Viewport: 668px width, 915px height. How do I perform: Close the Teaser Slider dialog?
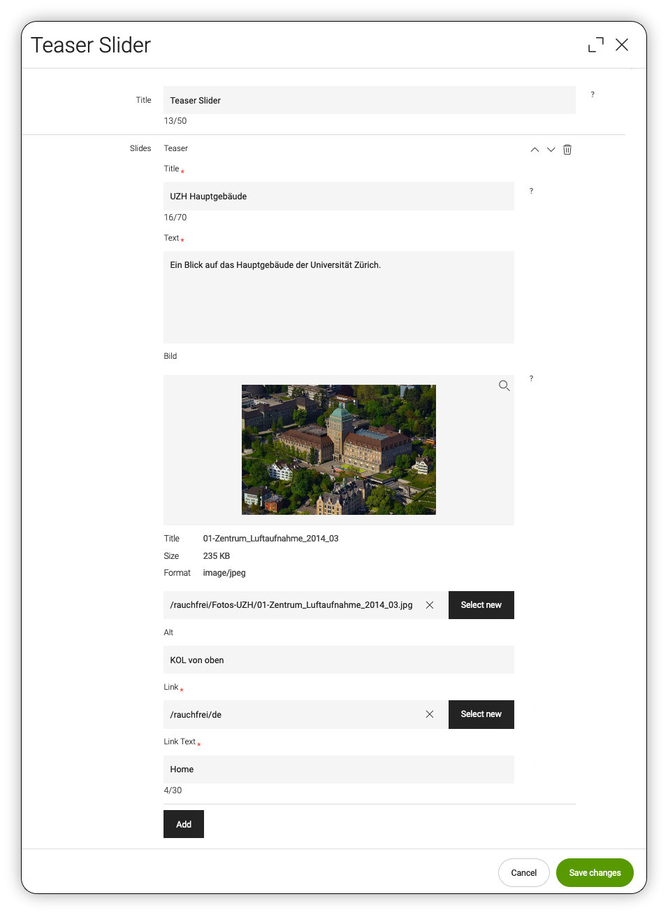pos(622,45)
